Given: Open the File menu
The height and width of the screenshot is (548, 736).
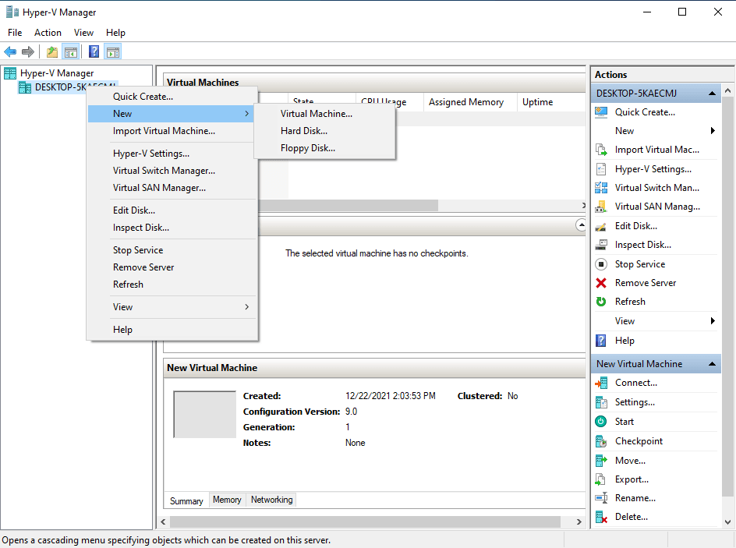Looking at the screenshot, I should pos(15,33).
